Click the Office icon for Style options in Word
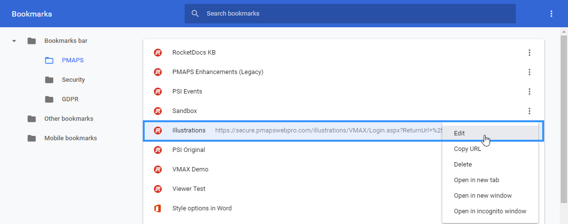The width and height of the screenshot is (568, 224). coord(157,208)
